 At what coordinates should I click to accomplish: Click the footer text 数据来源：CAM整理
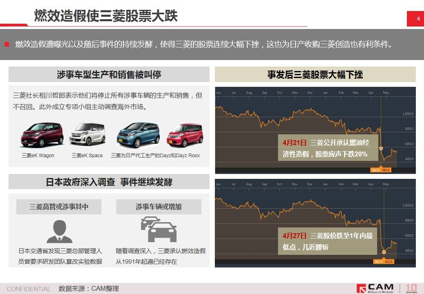point(89,289)
